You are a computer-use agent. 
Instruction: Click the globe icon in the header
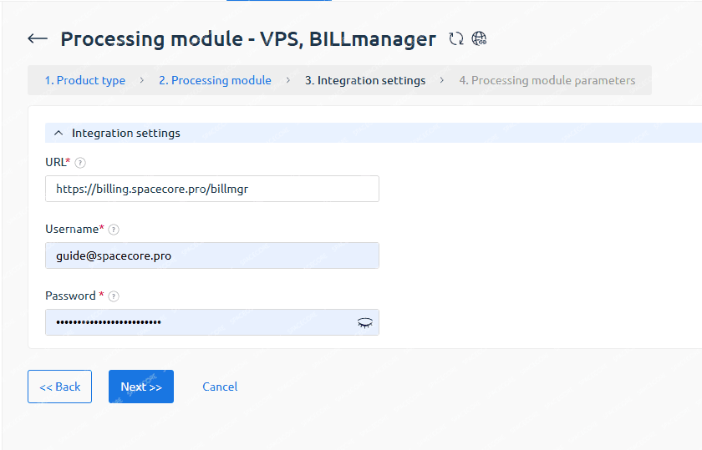[x=480, y=38]
